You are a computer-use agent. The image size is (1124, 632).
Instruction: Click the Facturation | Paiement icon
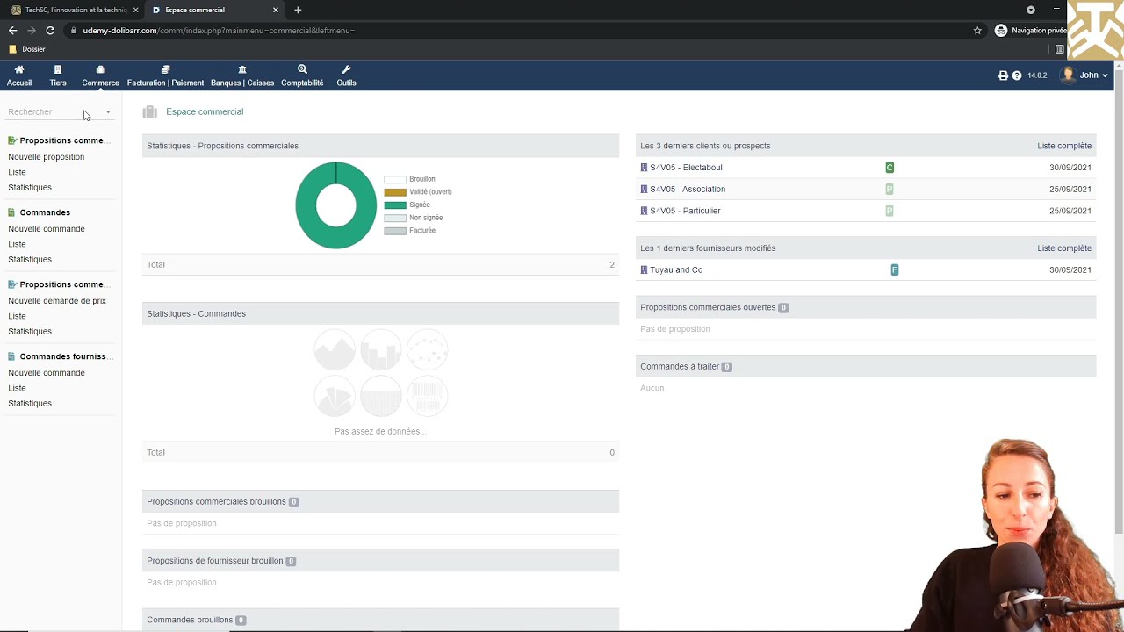(165, 69)
